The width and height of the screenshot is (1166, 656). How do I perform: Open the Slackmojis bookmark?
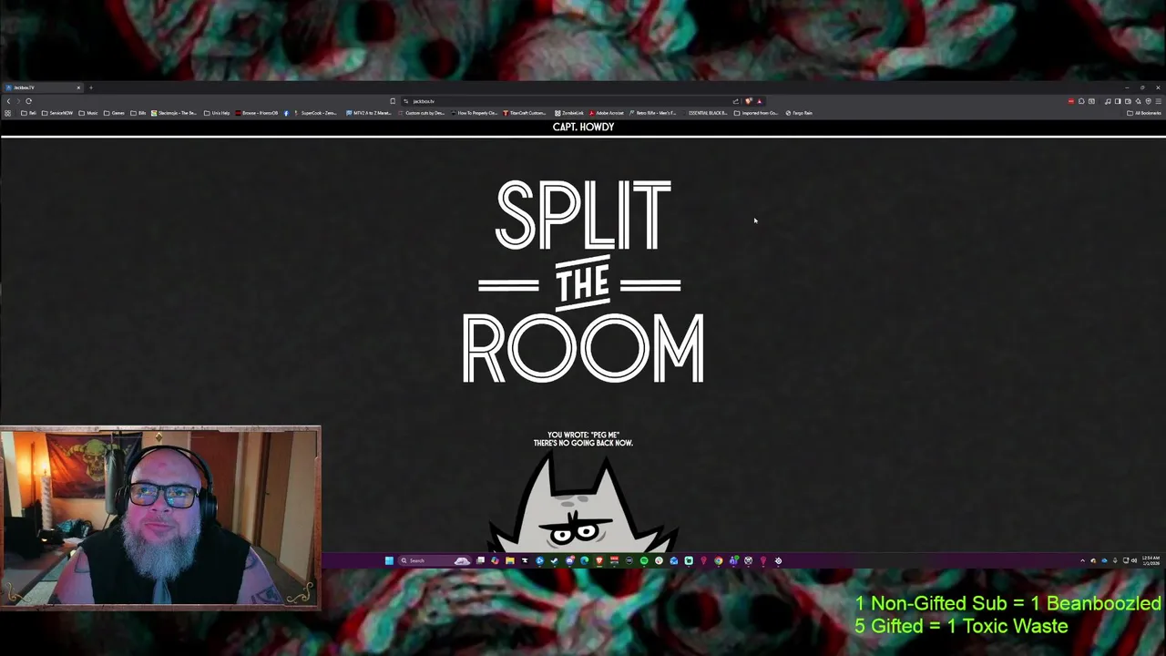[174, 113]
